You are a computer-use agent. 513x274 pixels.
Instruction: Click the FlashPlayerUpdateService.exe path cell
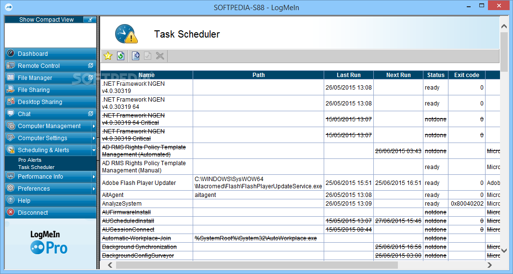click(259, 183)
